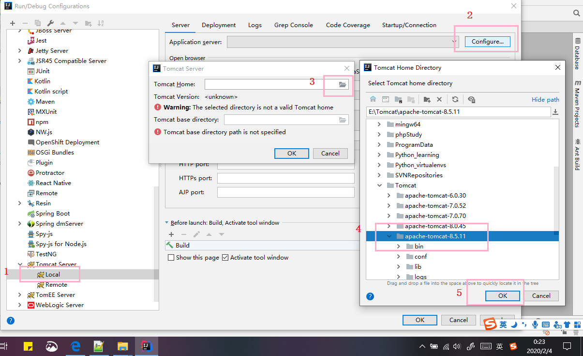
Task: Click the project directory icon in file chooser
Action: point(398,99)
